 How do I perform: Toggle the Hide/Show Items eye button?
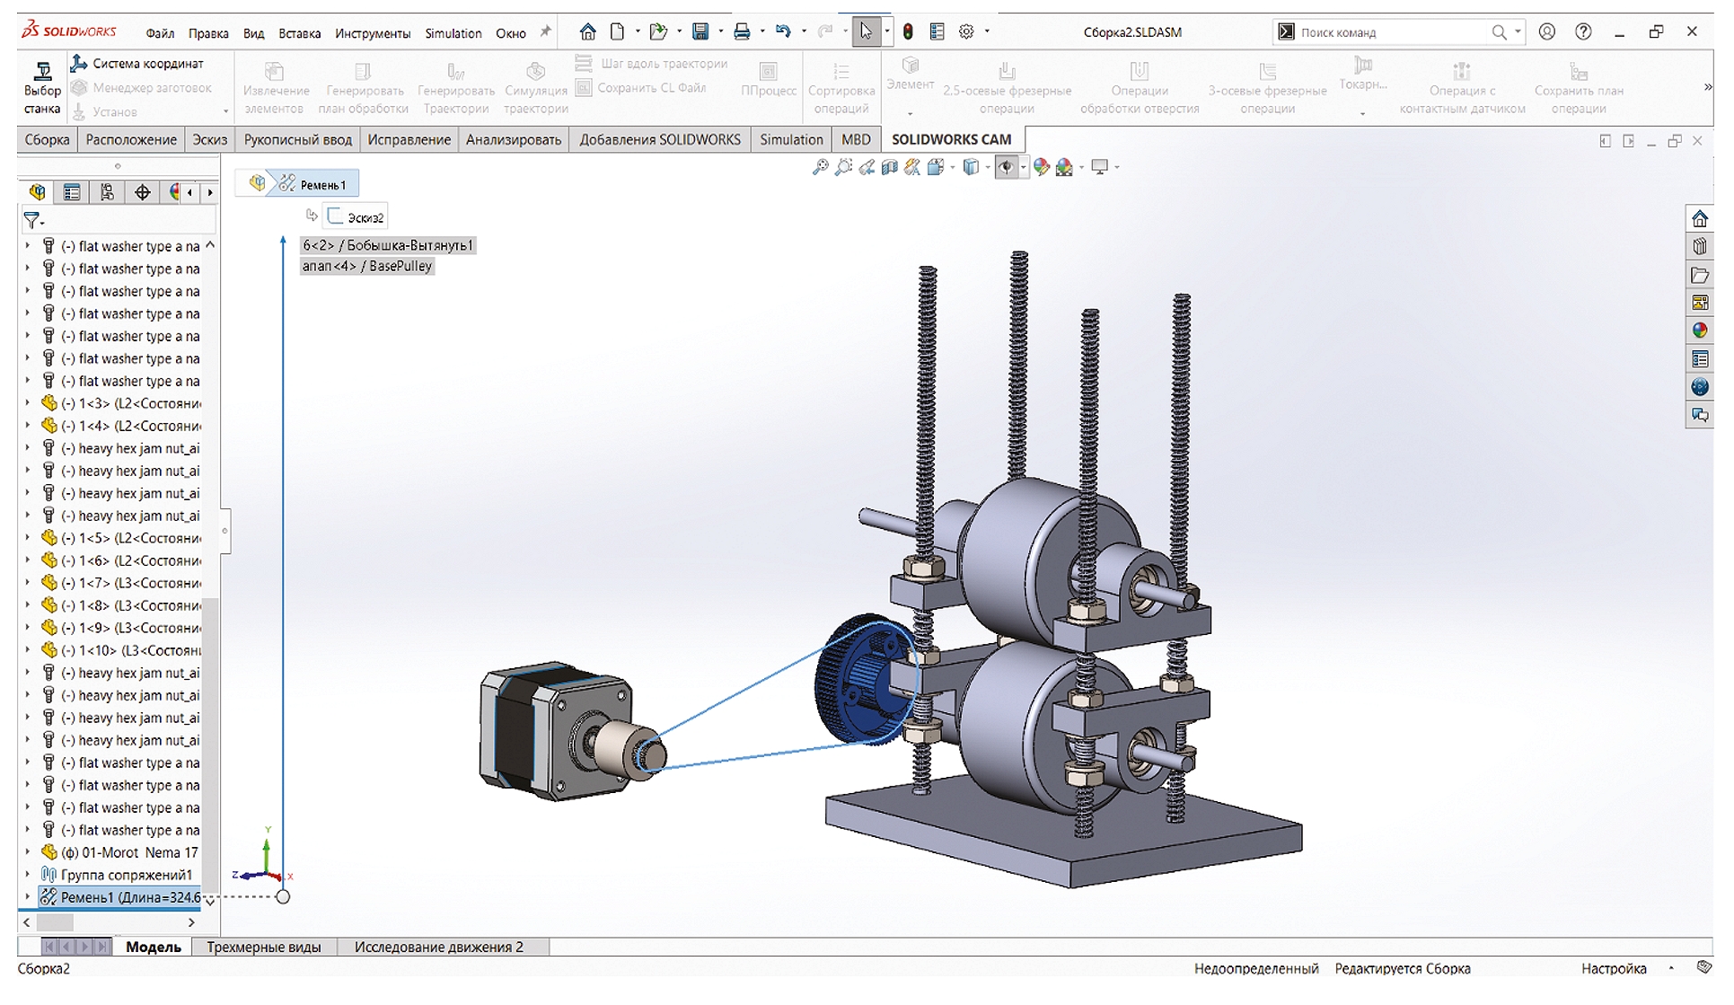[x=1006, y=168]
